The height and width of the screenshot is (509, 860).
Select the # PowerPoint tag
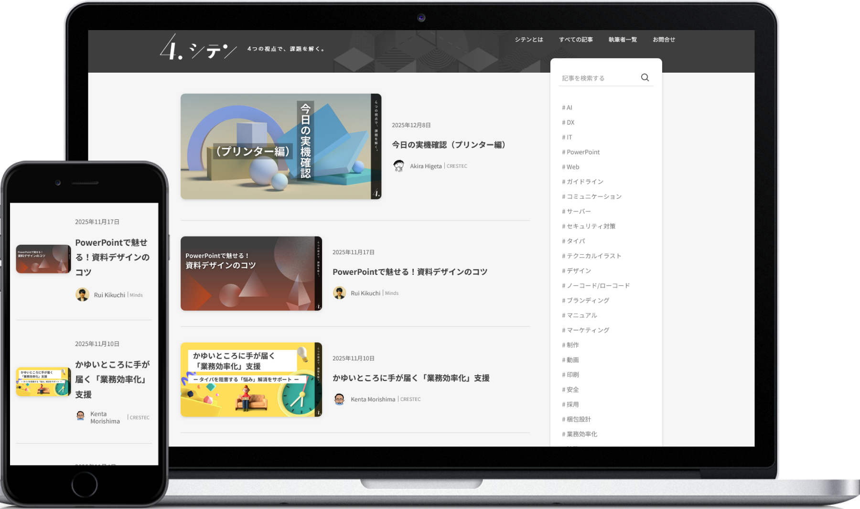tap(580, 152)
